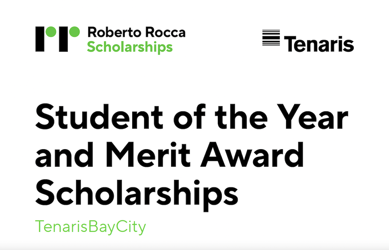This screenshot has height=250, width=389.
Task: Click green "Scholarships" text below Roberto Rocca
Action: coord(130,47)
